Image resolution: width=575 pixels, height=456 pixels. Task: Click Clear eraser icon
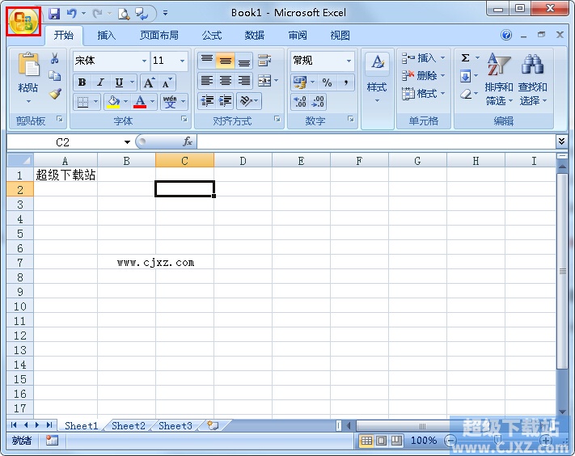pos(465,94)
